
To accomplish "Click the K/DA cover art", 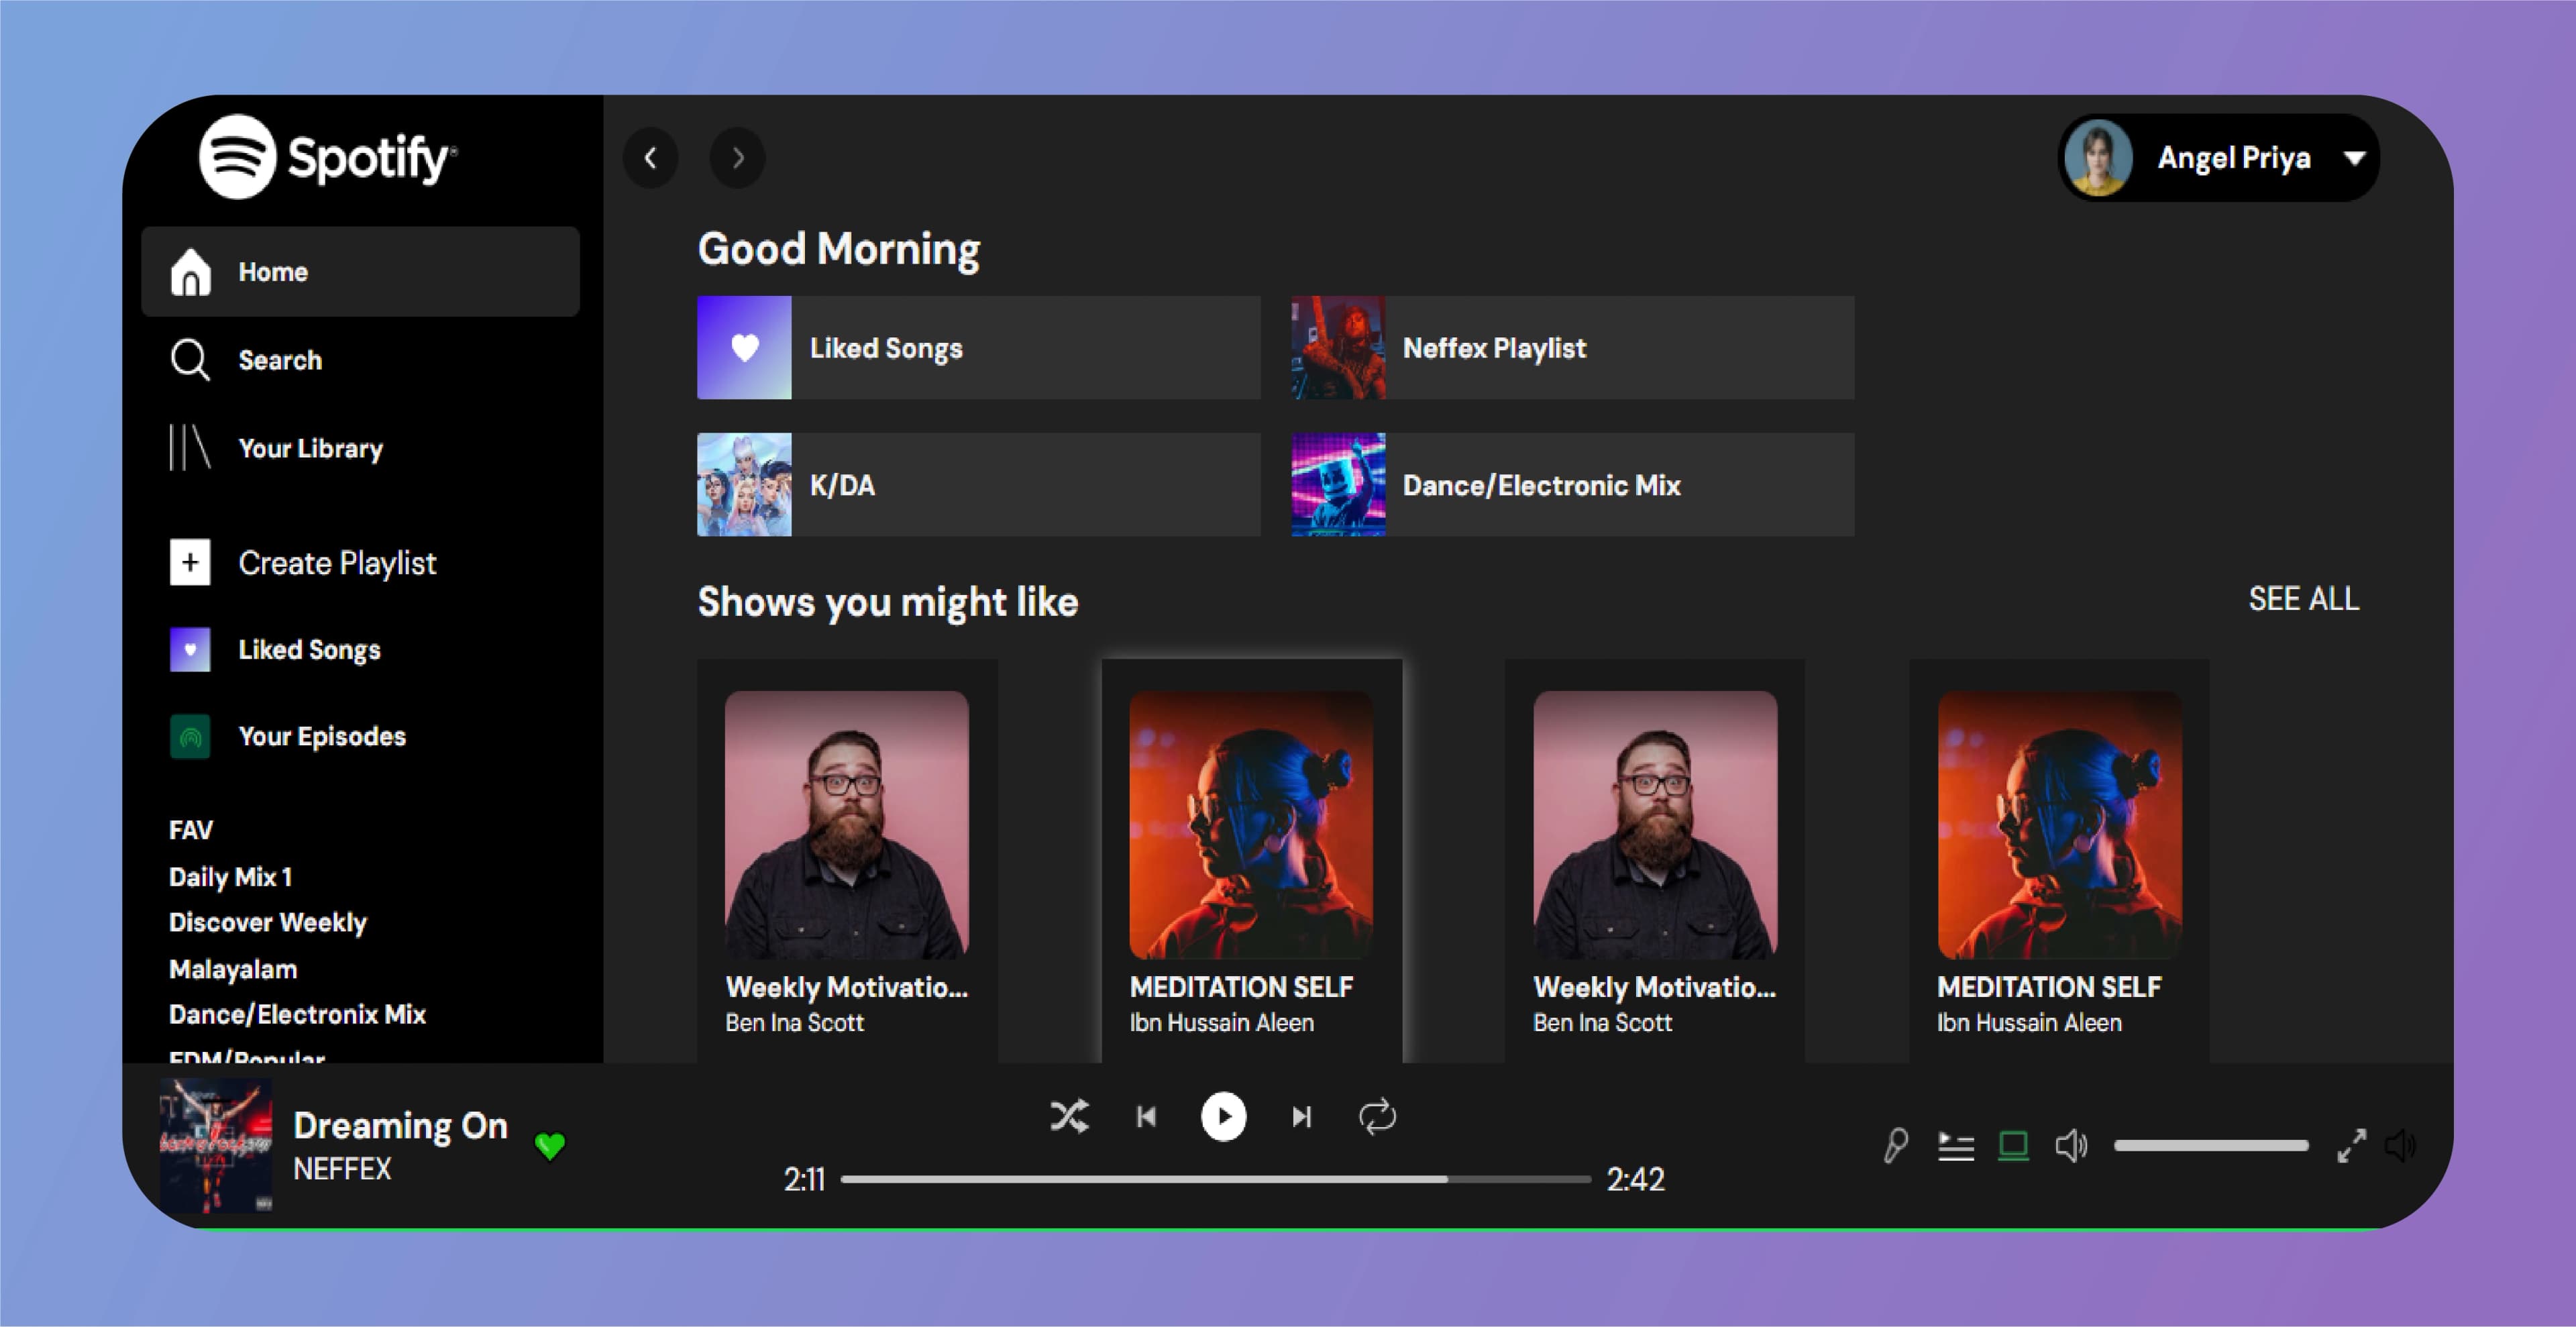I will [x=744, y=485].
